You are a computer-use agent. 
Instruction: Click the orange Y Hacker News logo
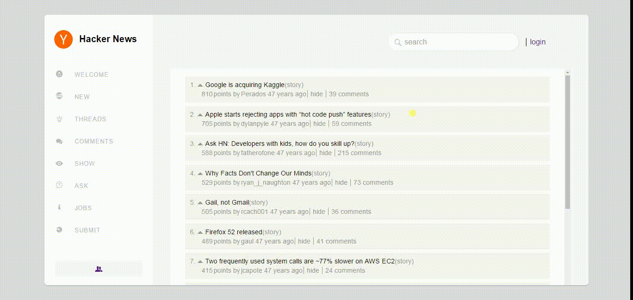coord(63,39)
